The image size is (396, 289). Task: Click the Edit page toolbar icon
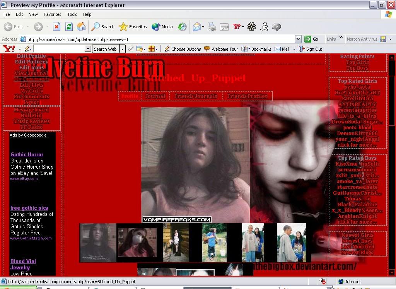tap(224, 27)
